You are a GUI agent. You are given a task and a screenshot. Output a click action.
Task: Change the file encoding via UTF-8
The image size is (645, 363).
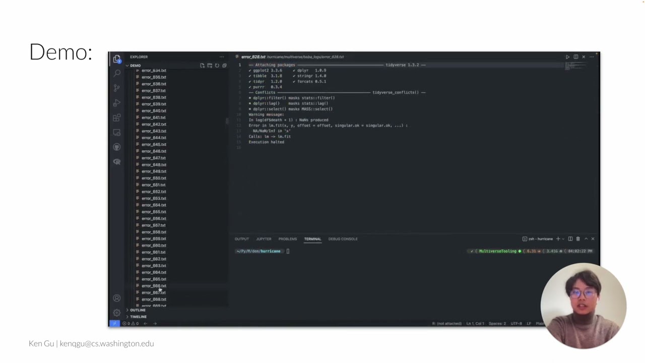point(516,323)
